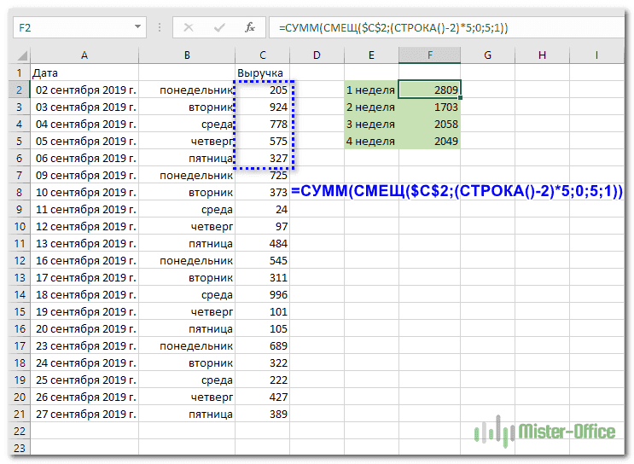The width and height of the screenshot is (634, 464).
Task: Select column C header
Action: pos(260,55)
